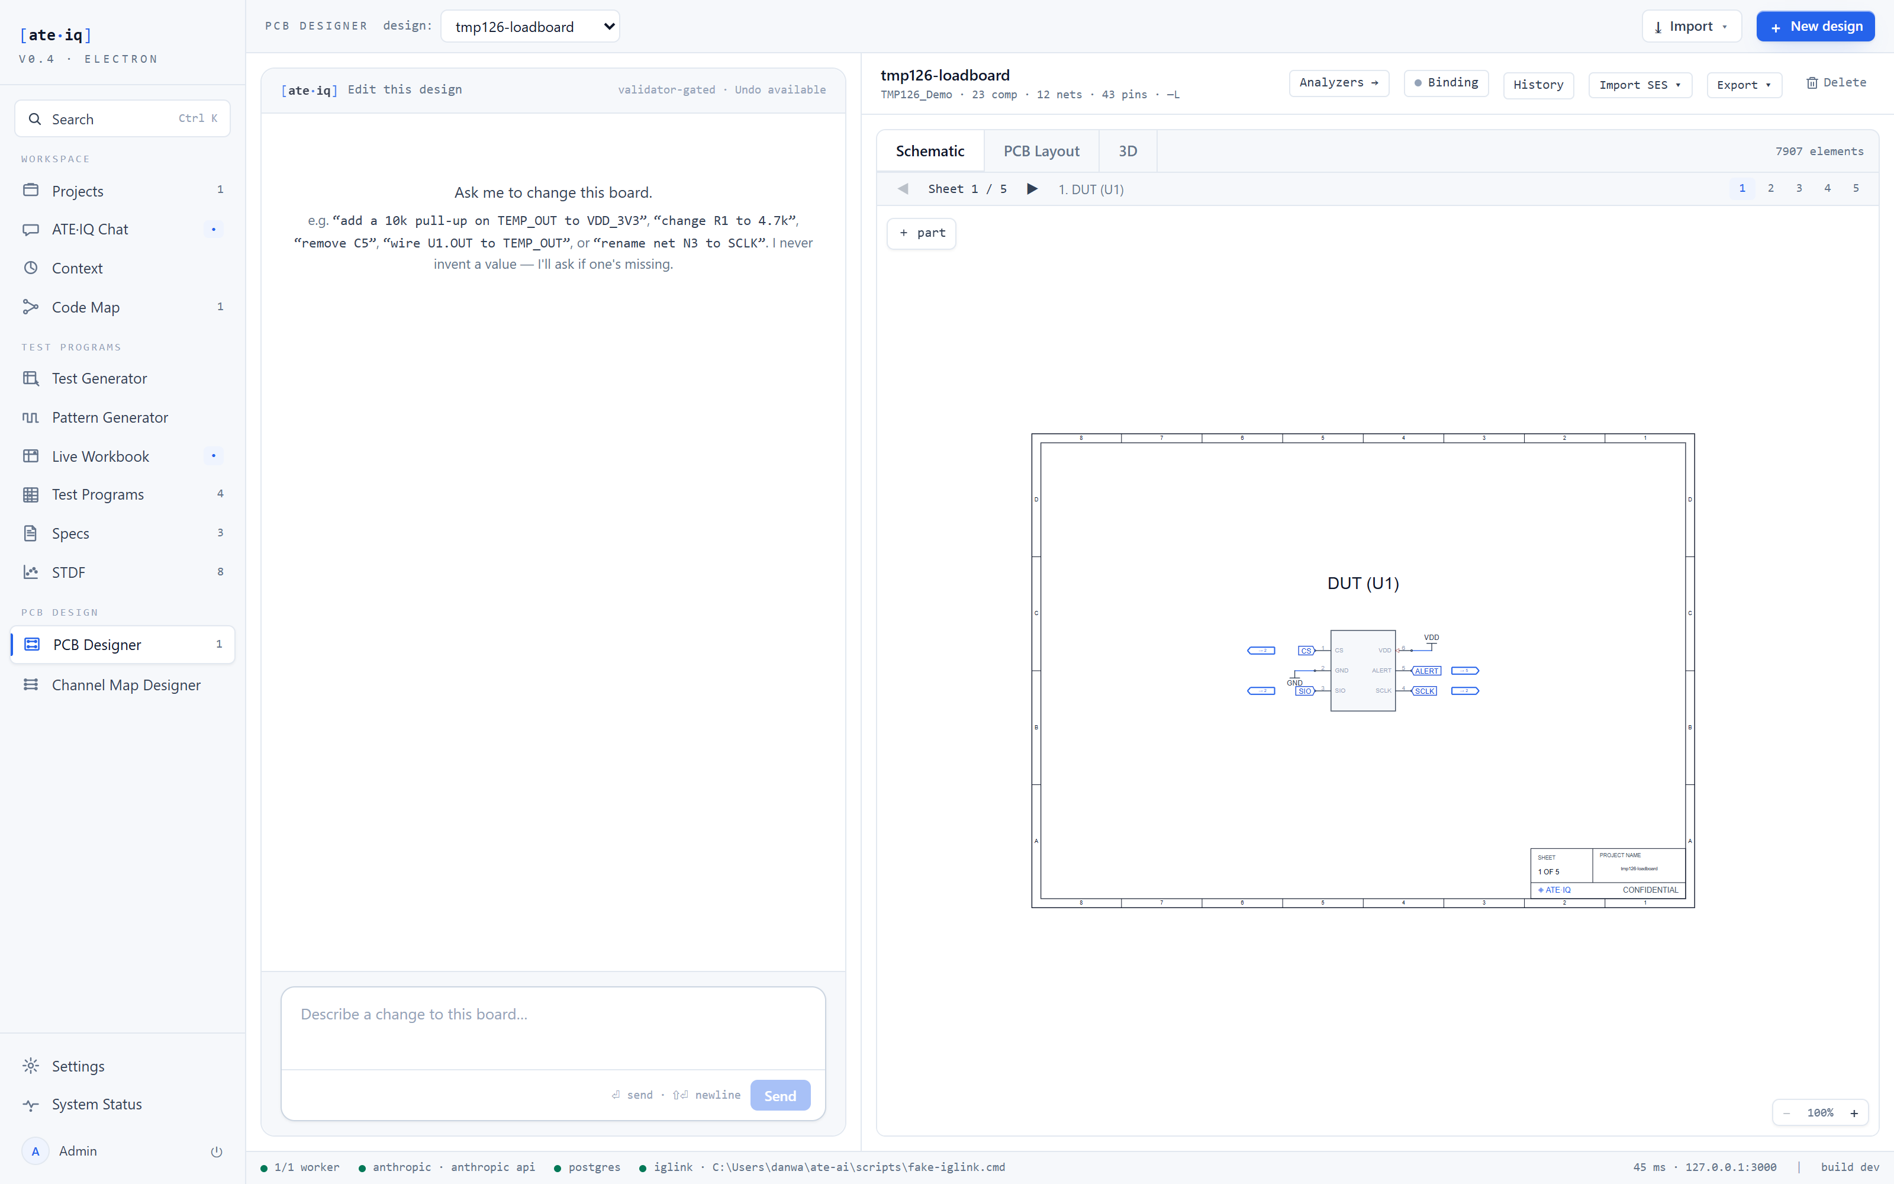
Task: Click the 100% zoom level
Action: coord(1819,1113)
